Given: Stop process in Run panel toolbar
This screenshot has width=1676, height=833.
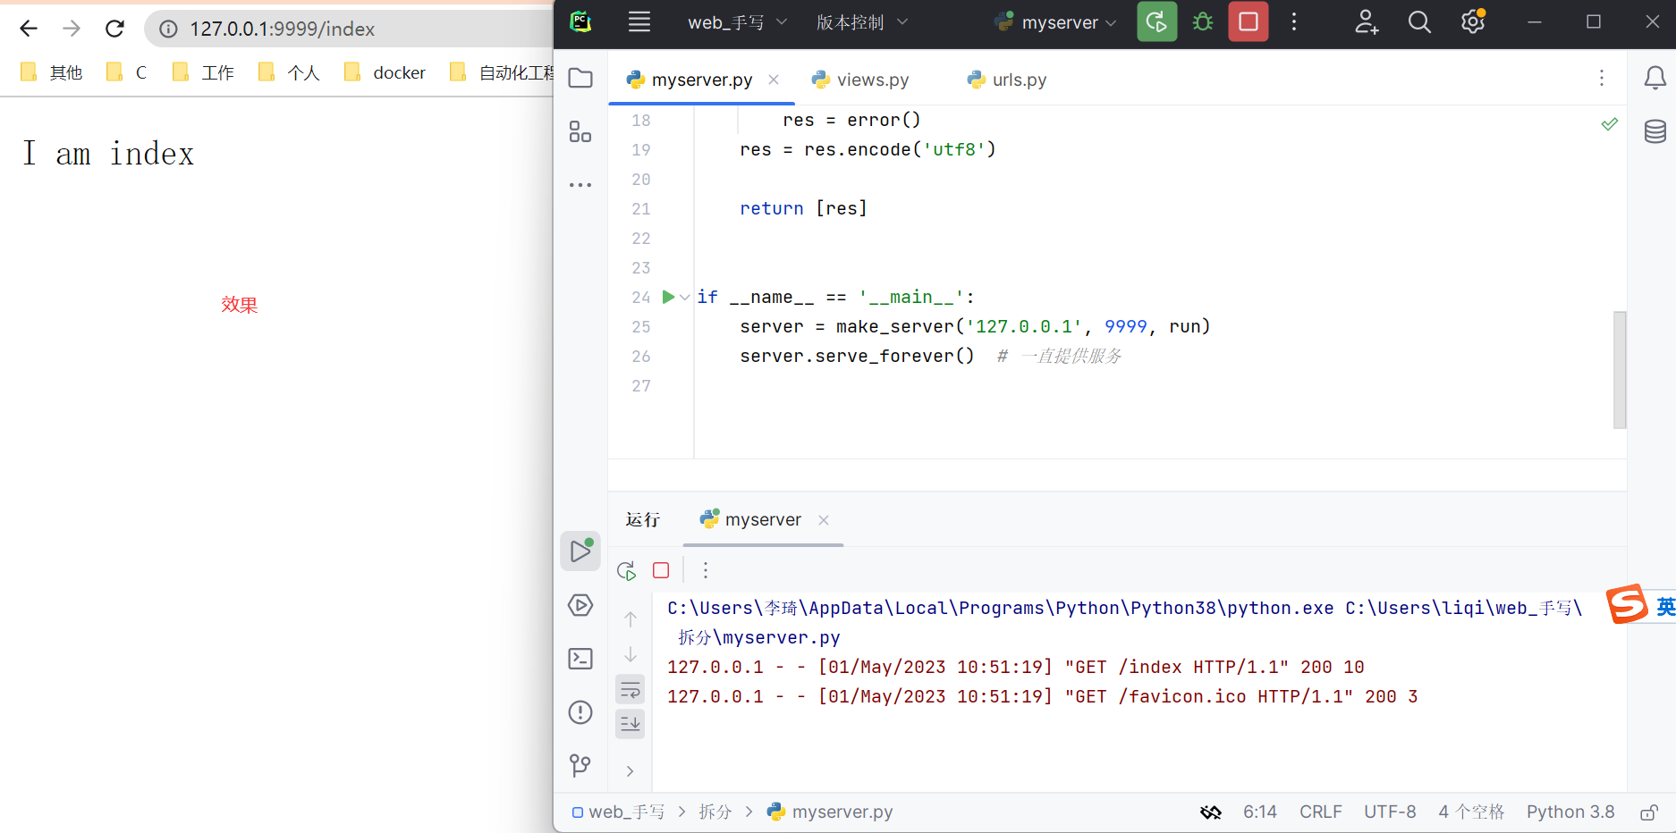Looking at the screenshot, I should (661, 570).
